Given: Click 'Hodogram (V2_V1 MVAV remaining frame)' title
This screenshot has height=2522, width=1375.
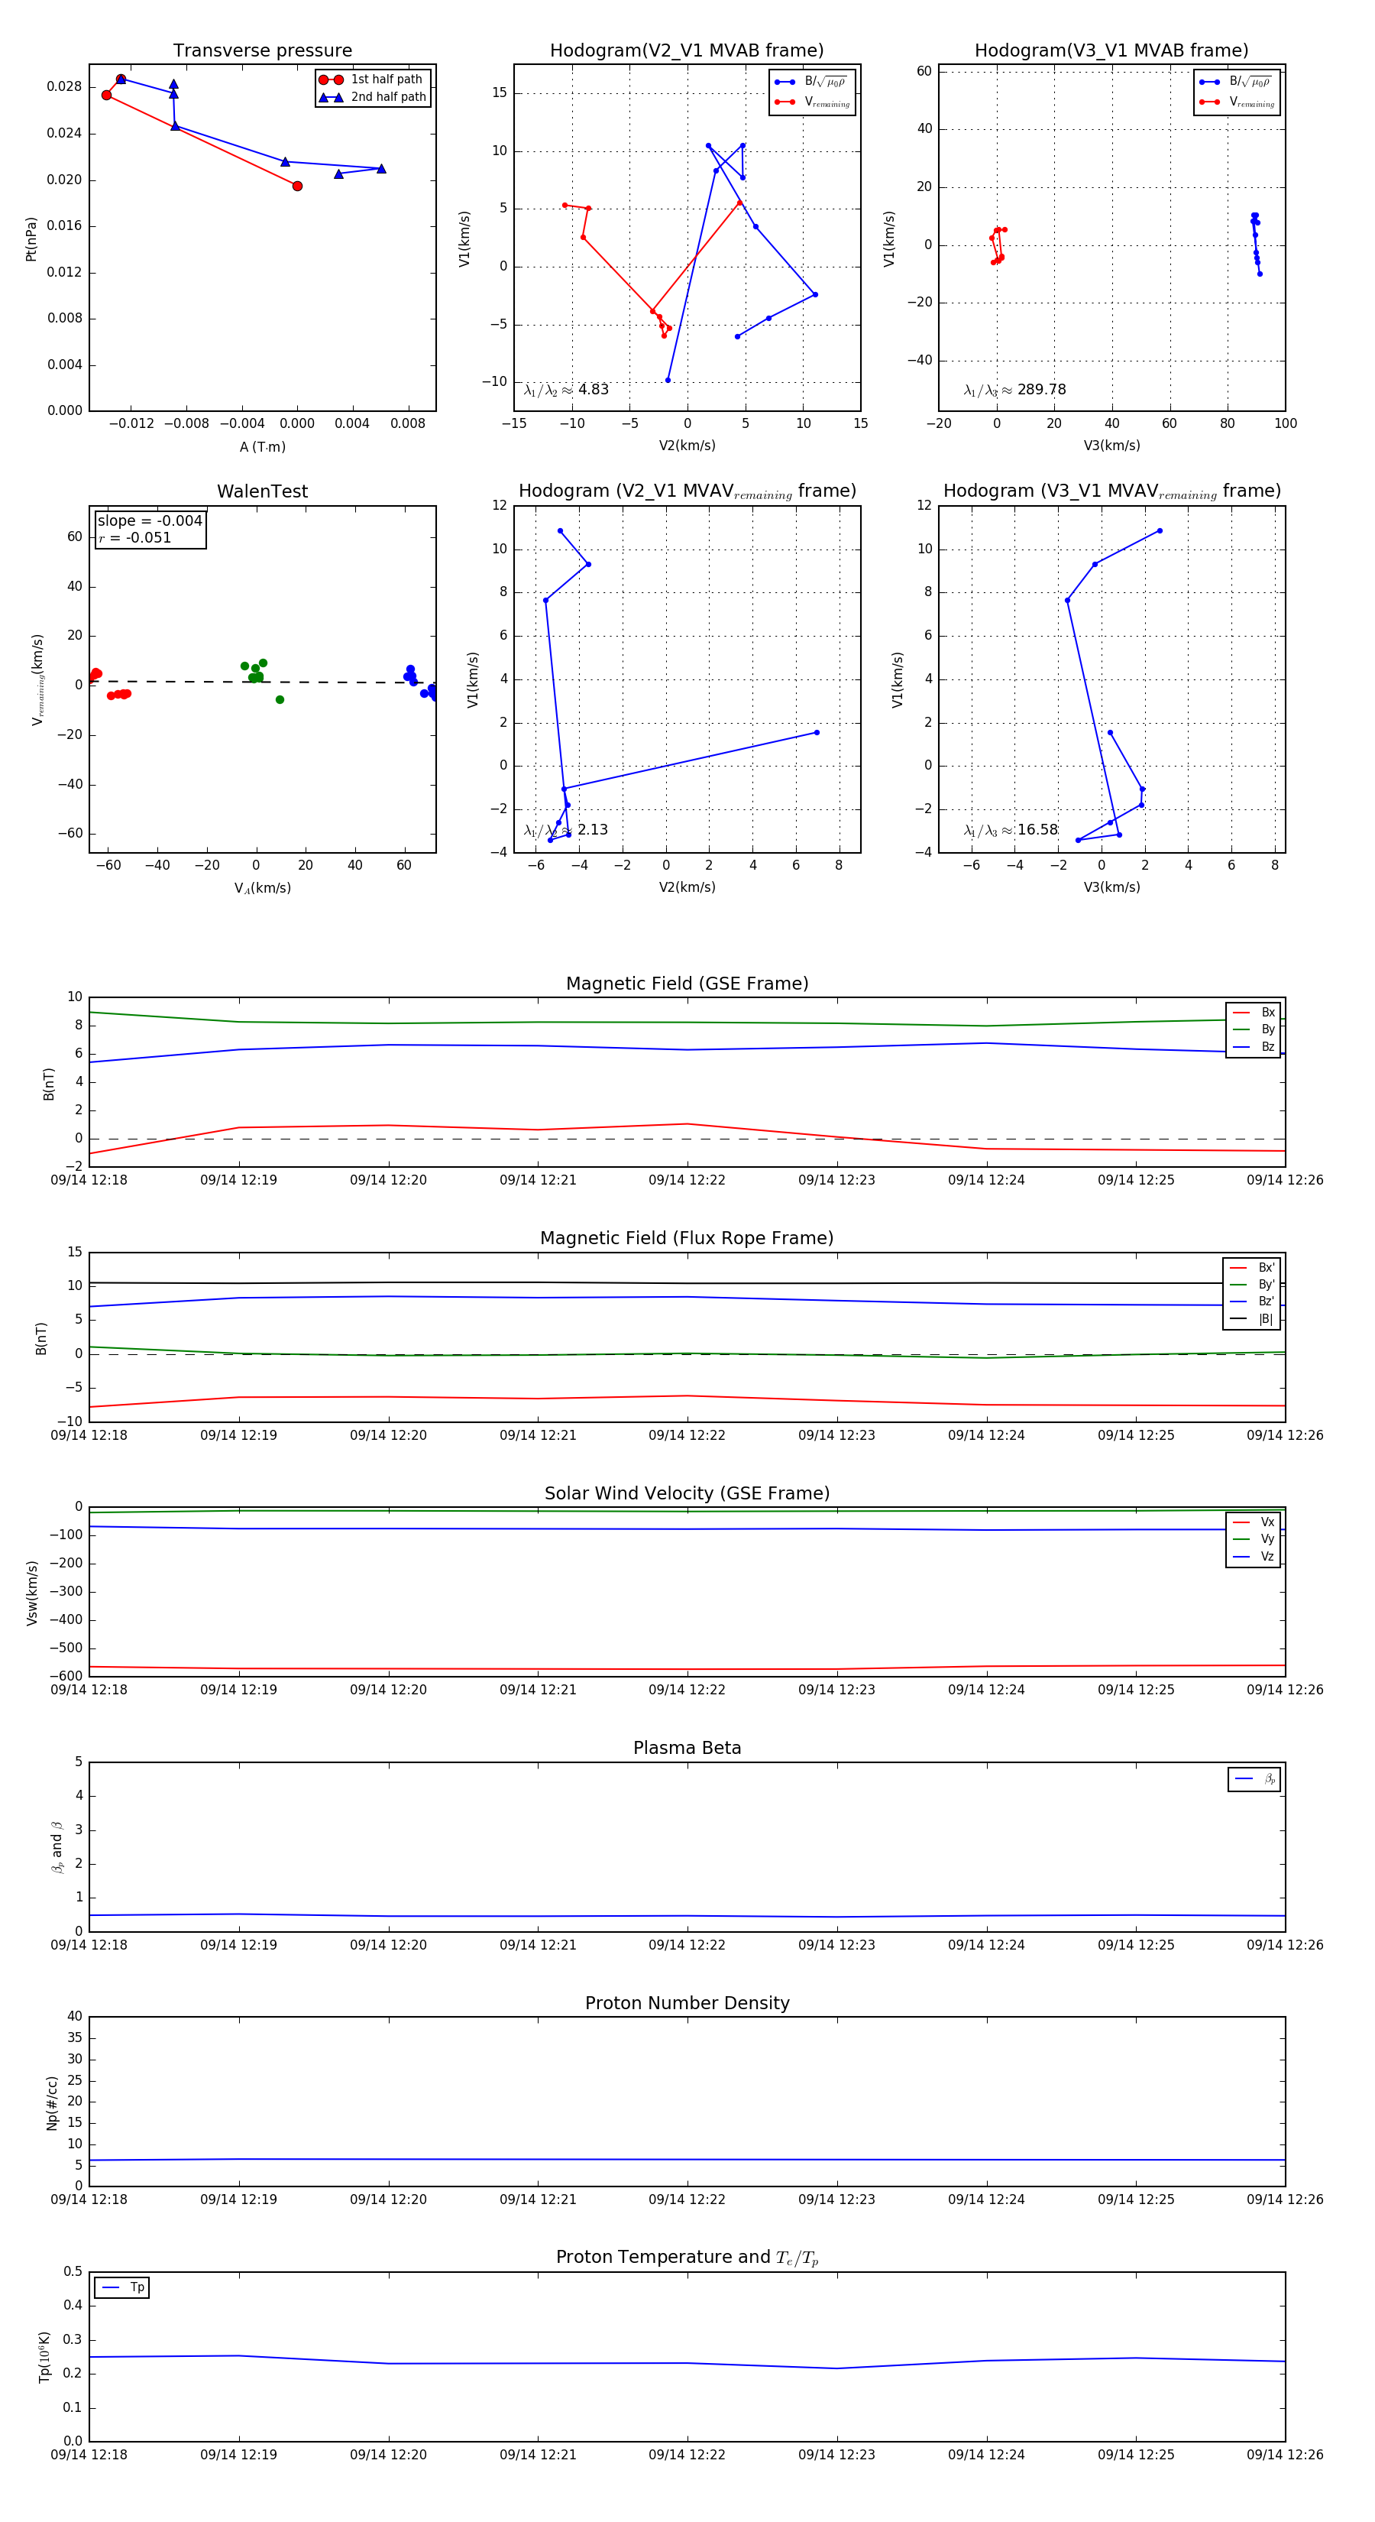Looking at the screenshot, I should [x=687, y=491].
